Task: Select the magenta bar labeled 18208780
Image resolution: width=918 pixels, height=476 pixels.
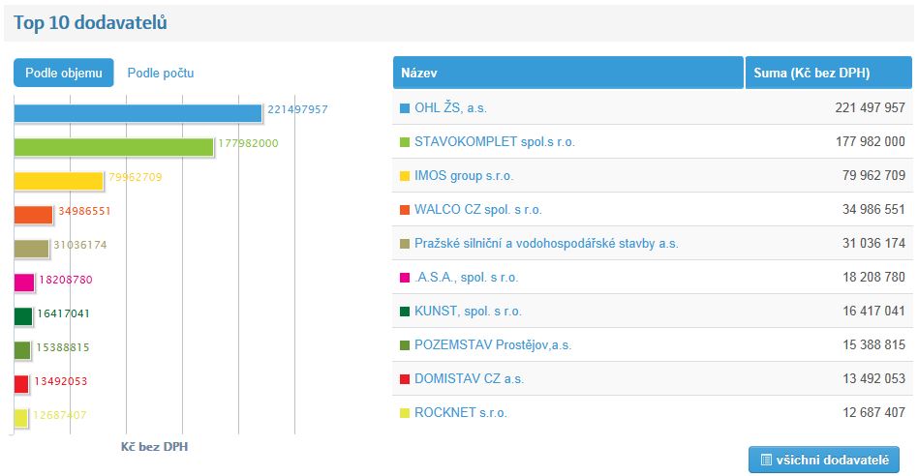Action: click(x=24, y=283)
